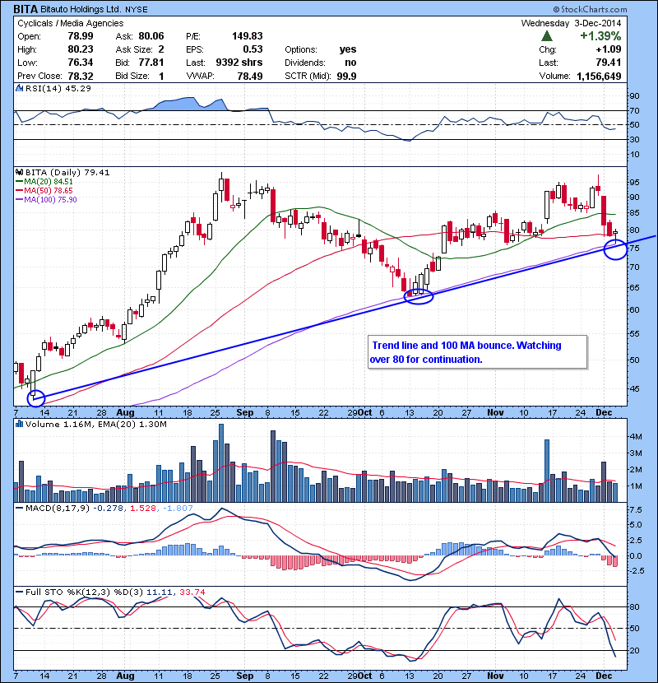Select the MACD value -0.278

click(x=109, y=508)
